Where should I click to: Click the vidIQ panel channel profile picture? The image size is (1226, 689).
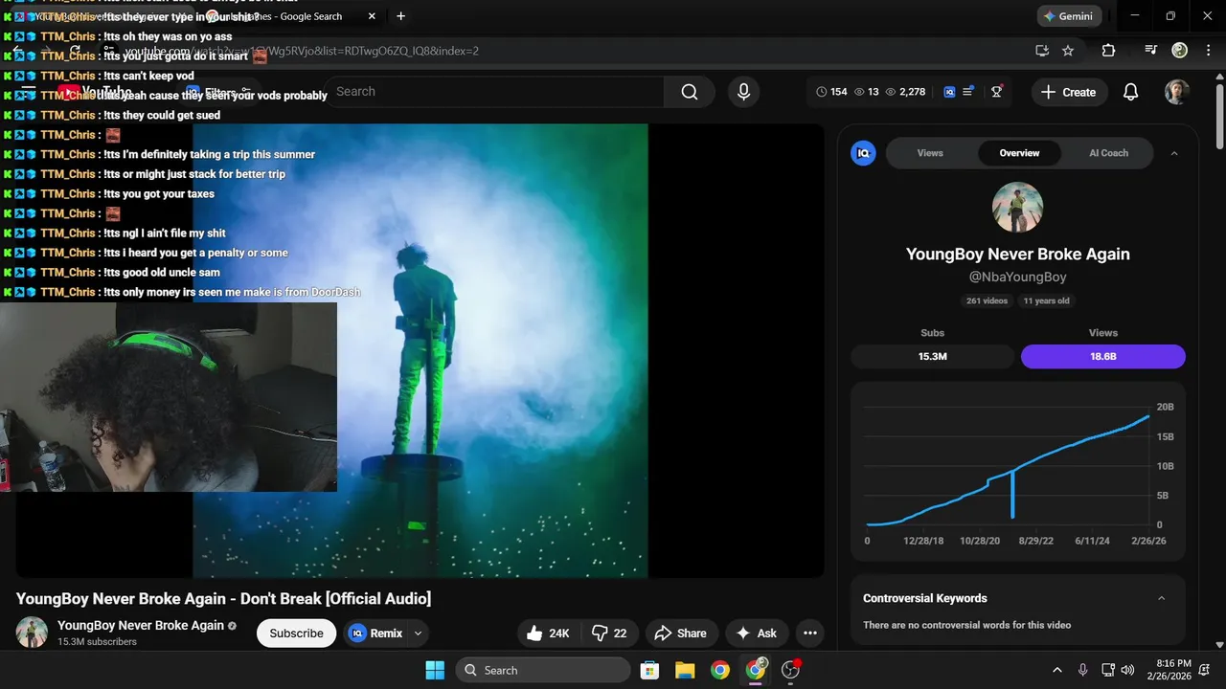[x=1017, y=207]
